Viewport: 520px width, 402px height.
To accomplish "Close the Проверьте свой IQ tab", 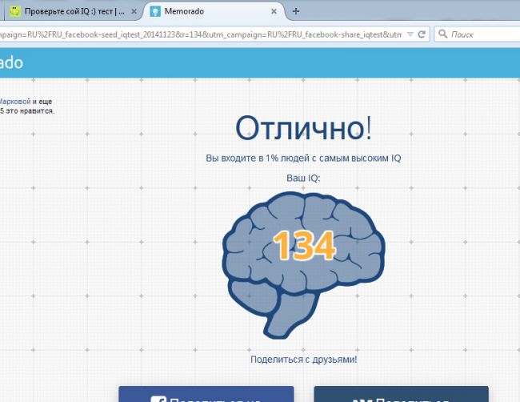I will [133, 12].
